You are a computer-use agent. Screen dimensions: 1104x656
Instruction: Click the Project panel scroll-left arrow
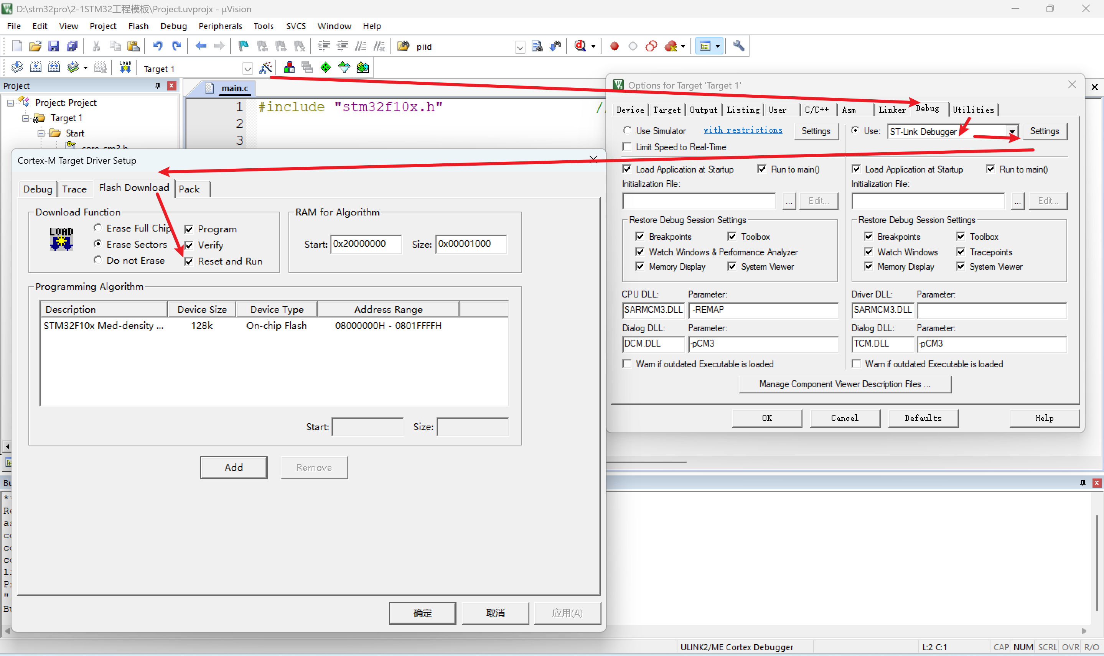(7, 446)
